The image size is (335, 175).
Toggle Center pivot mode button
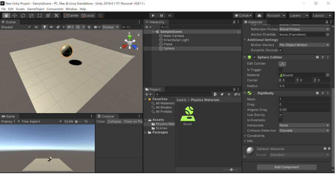71,16
